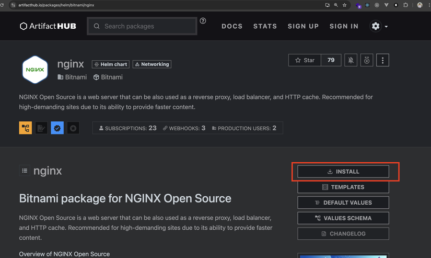Star the nginx package
The height and width of the screenshot is (258, 431).
pos(305,60)
